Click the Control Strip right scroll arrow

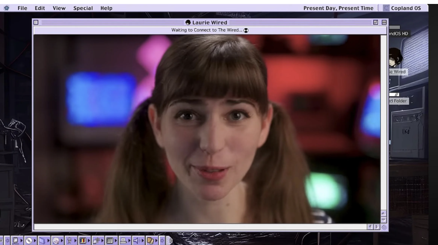(162, 240)
